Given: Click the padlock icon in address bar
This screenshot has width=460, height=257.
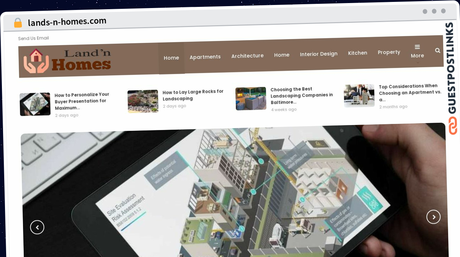Looking at the screenshot, I should [18, 23].
